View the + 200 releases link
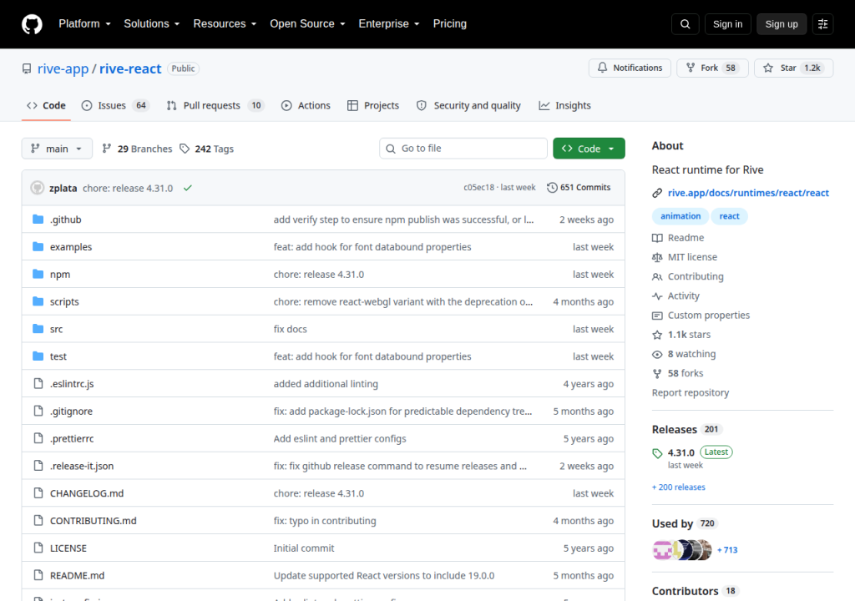This screenshot has width=855, height=601. (x=678, y=487)
